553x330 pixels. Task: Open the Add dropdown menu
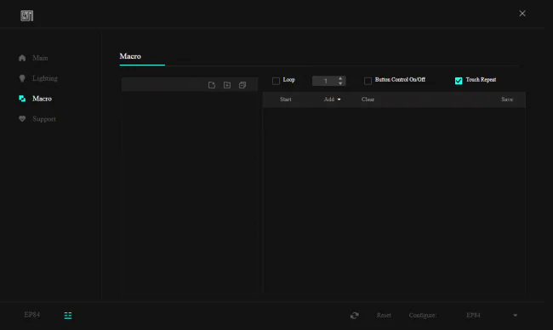point(332,100)
